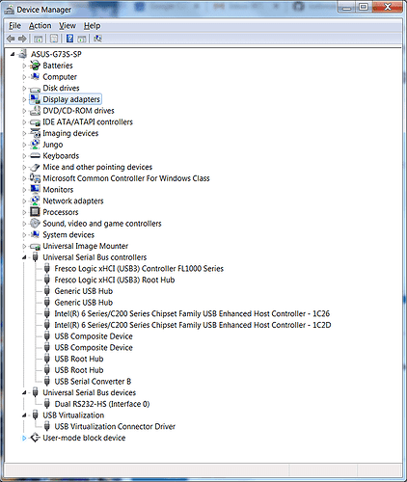This screenshot has height=482, width=407.
Task: Expand the User-mode block device node
Action: (24, 438)
